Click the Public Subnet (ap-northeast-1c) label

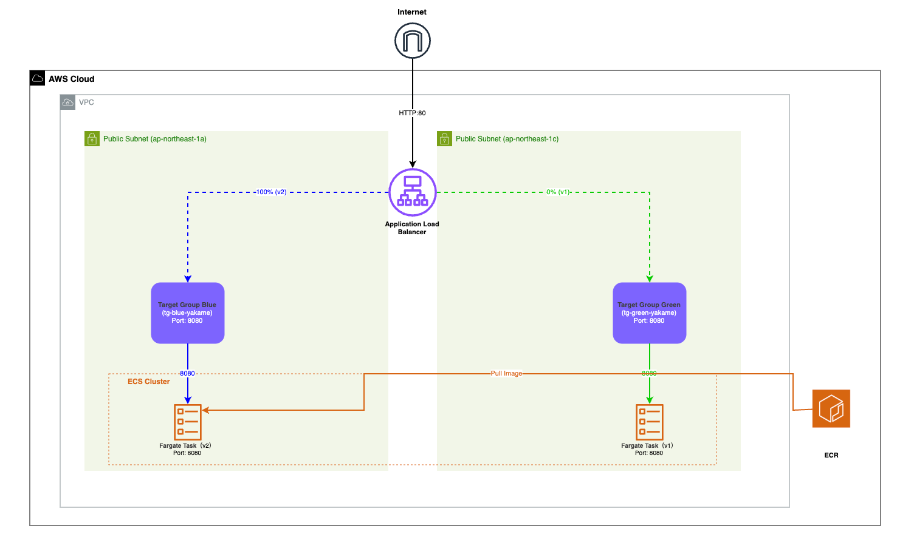click(507, 139)
